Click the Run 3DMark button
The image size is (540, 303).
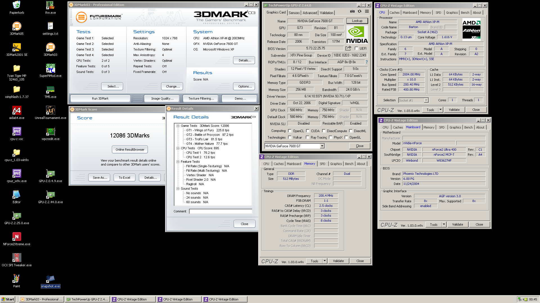[100, 98]
